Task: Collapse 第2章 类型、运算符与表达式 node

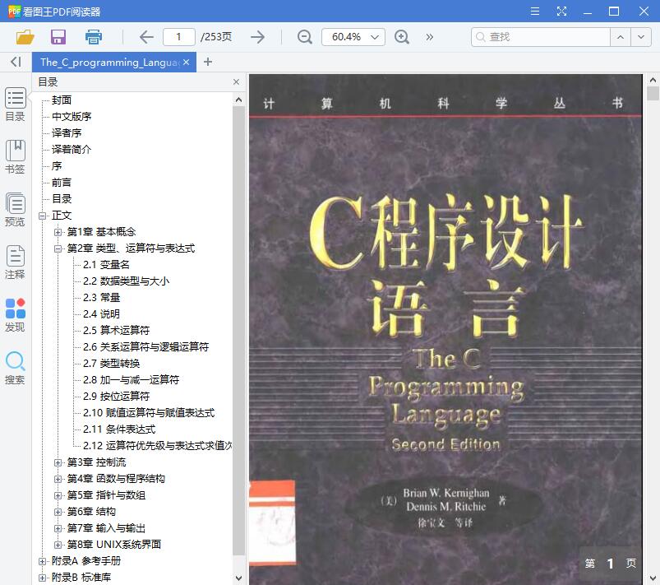Action: tap(58, 248)
